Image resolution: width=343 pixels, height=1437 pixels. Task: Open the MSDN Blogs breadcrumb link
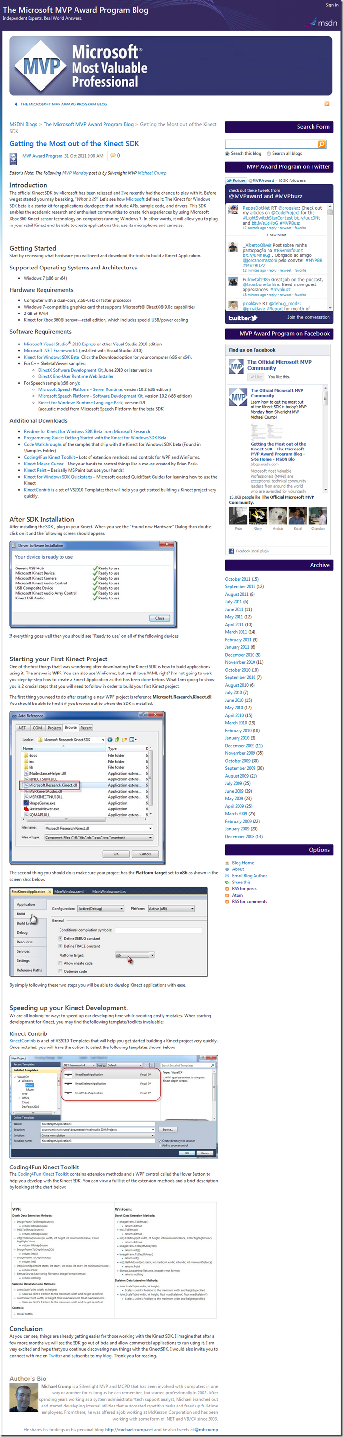click(23, 124)
